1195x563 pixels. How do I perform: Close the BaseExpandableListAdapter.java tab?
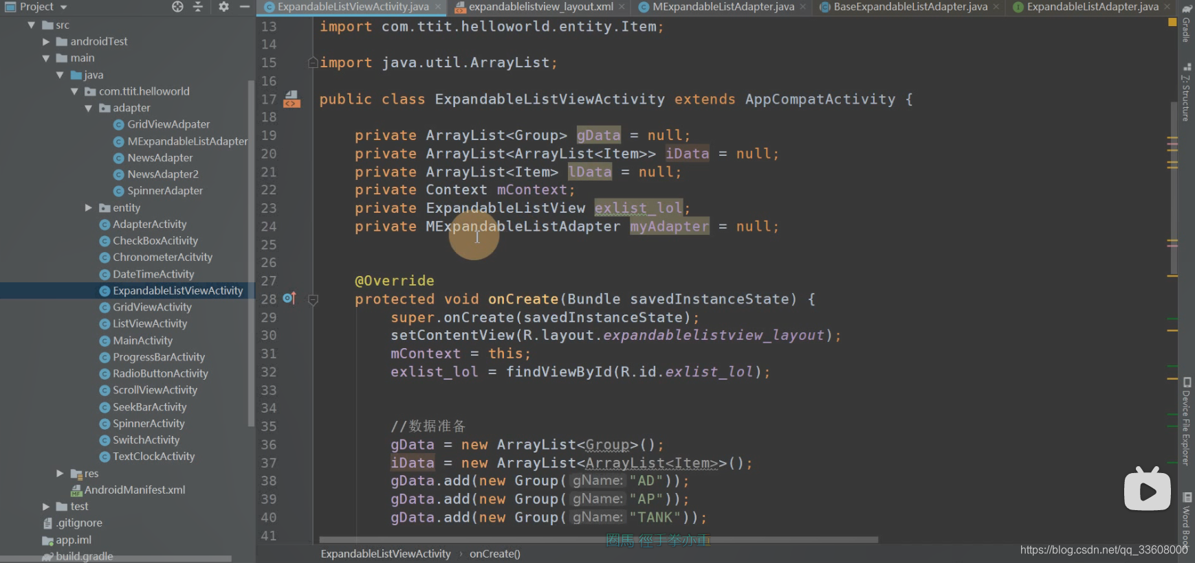[996, 7]
